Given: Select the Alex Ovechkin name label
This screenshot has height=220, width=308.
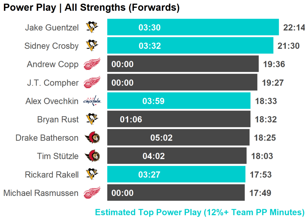Looking at the screenshot, I should [52, 101].
